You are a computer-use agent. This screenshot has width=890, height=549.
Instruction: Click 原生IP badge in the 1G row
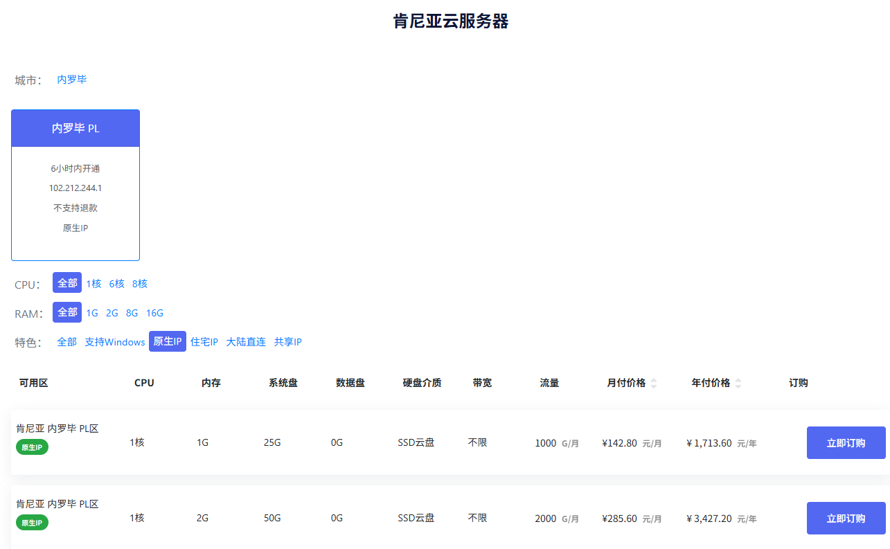click(32, 447)
